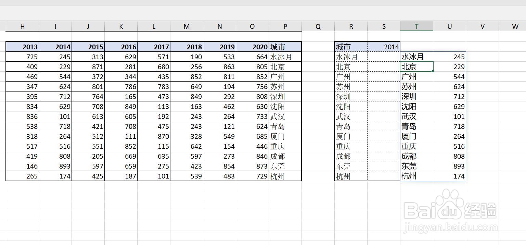Select cell with value 725

23,57
